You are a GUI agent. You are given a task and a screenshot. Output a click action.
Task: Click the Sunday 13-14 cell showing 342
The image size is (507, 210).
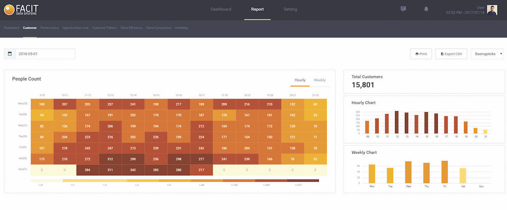(133, 170)
